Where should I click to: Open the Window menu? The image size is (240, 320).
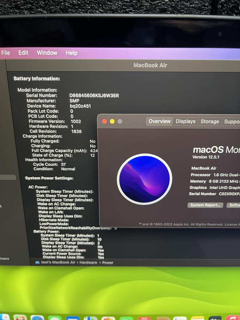(47, 53)
